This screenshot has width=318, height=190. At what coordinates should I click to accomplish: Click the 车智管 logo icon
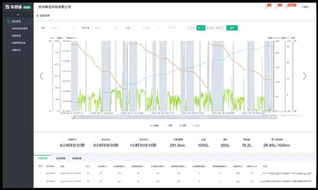pos(8,7)
